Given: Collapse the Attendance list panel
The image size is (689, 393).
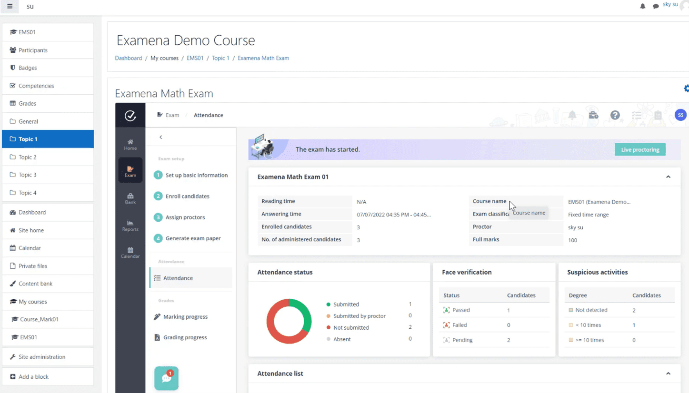Looking at the screenshot, I should 668,373.
